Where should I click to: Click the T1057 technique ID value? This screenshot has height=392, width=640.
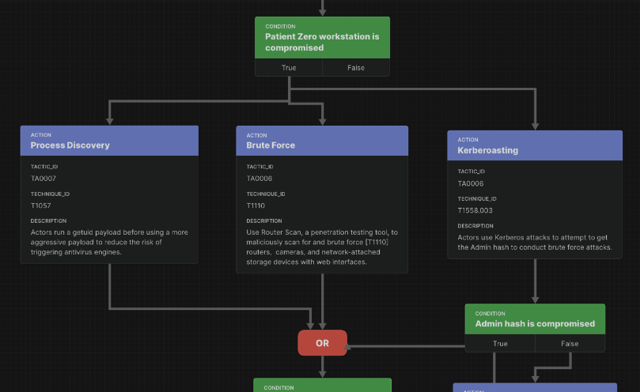(x=41, y=205)
